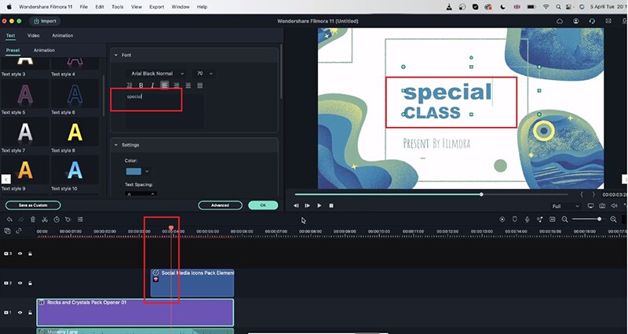
Task: Open the preview display monitor settings icon
Action: 590,205
